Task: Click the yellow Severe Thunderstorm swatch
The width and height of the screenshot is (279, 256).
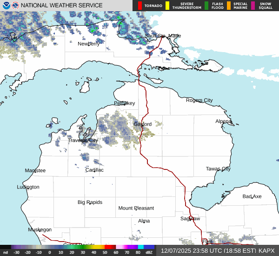Action: coord(168,6)
